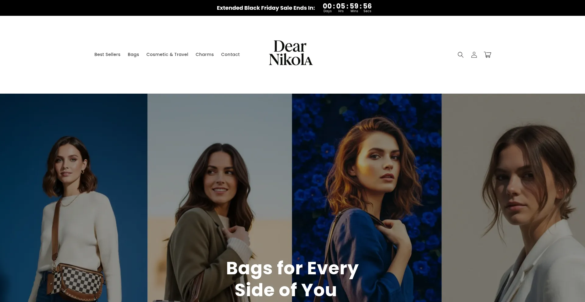
Task: Select woman with checkered crossbody bag image
Action: coord(74,198)
